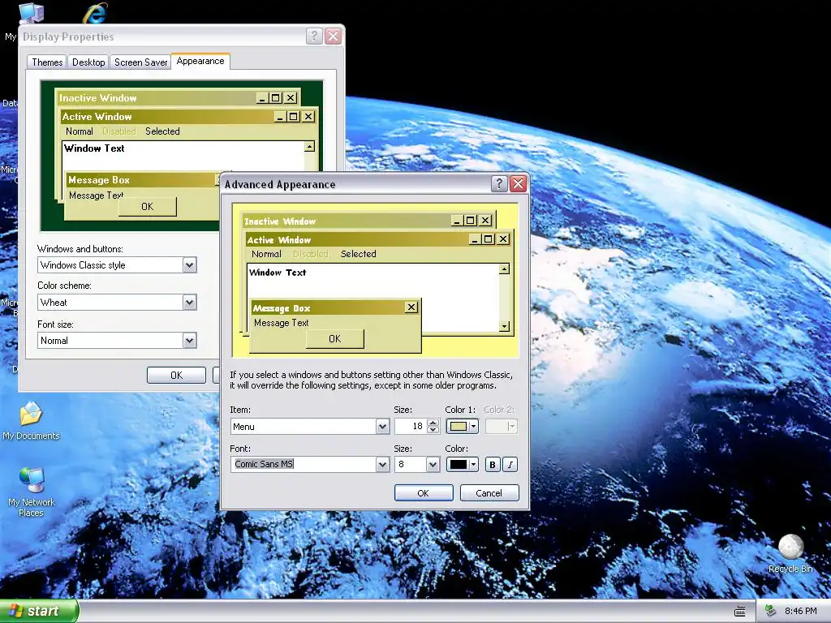This screenshot has width=831, height=623.
Task: Click Inactive Window title in Advanced preview
Action: (x=280, y=221)
